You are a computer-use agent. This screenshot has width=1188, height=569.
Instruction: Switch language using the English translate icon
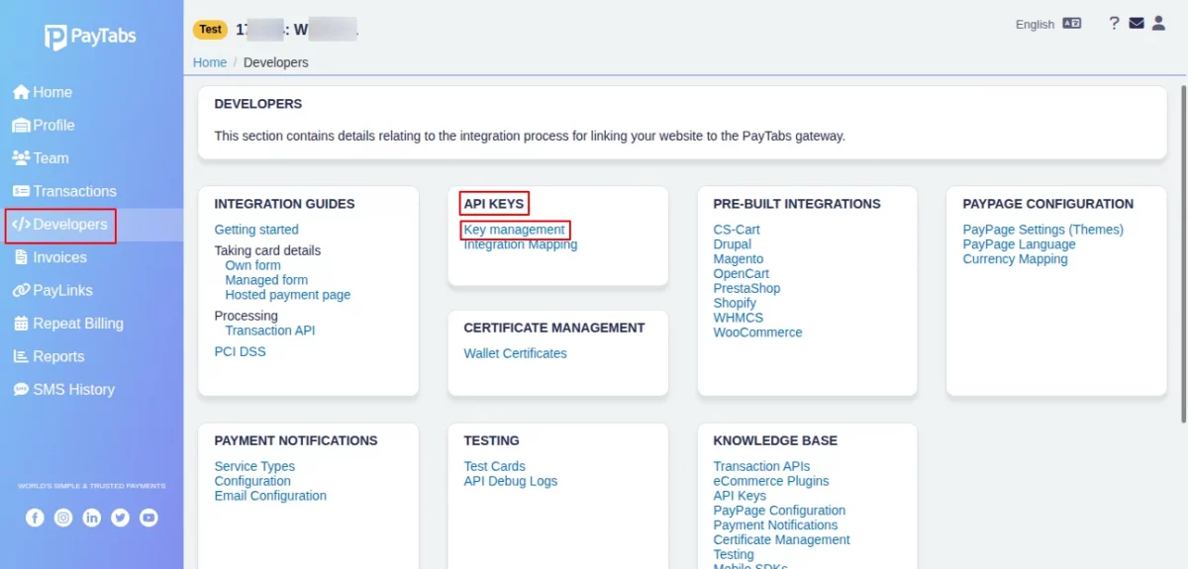coord(1072,24)
